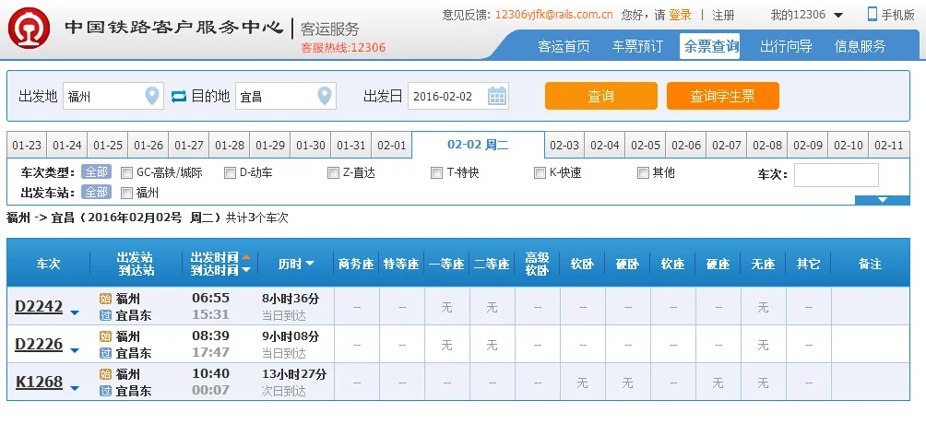Check the K-快速 train type box
This screenshot has height=424, width=926.
[x=540, y=173]
